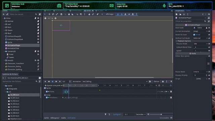
Task: Toggle visibility of Sprite node
Action: pyautogui.click(x=38, y=42)
